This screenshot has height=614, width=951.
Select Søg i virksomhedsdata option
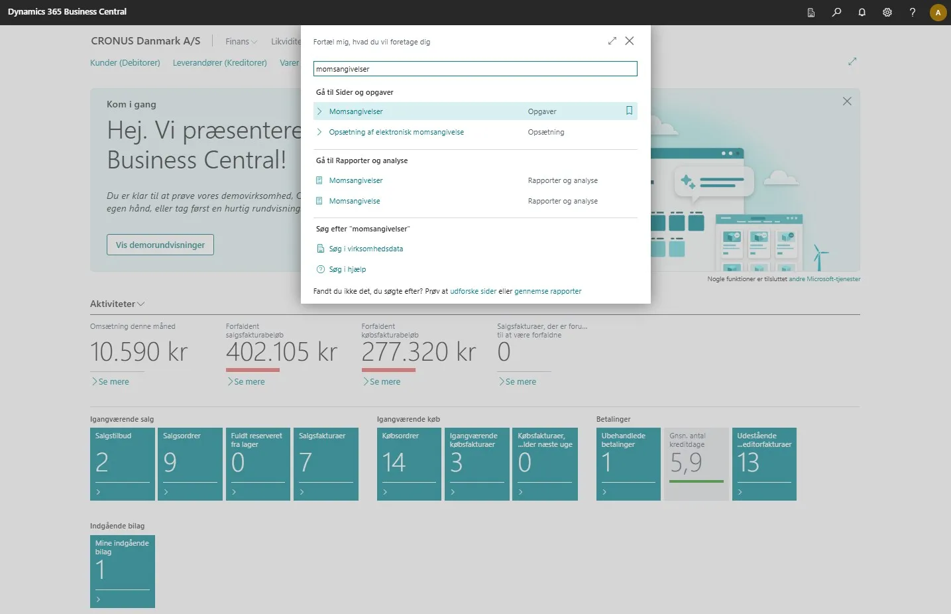366,249
